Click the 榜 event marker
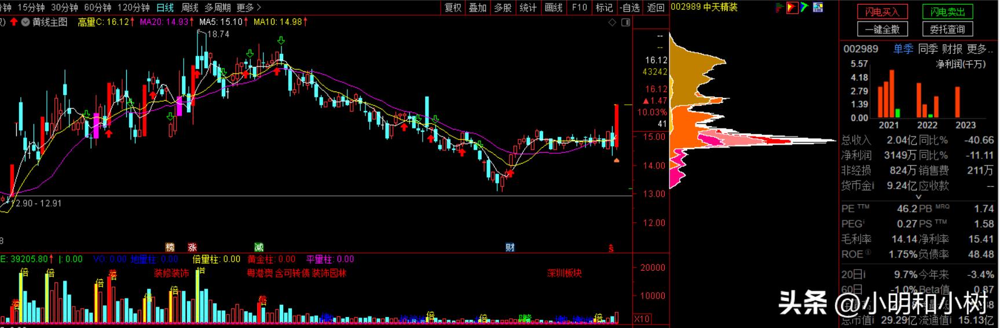The image size is (1000, 328). (170, 248)
